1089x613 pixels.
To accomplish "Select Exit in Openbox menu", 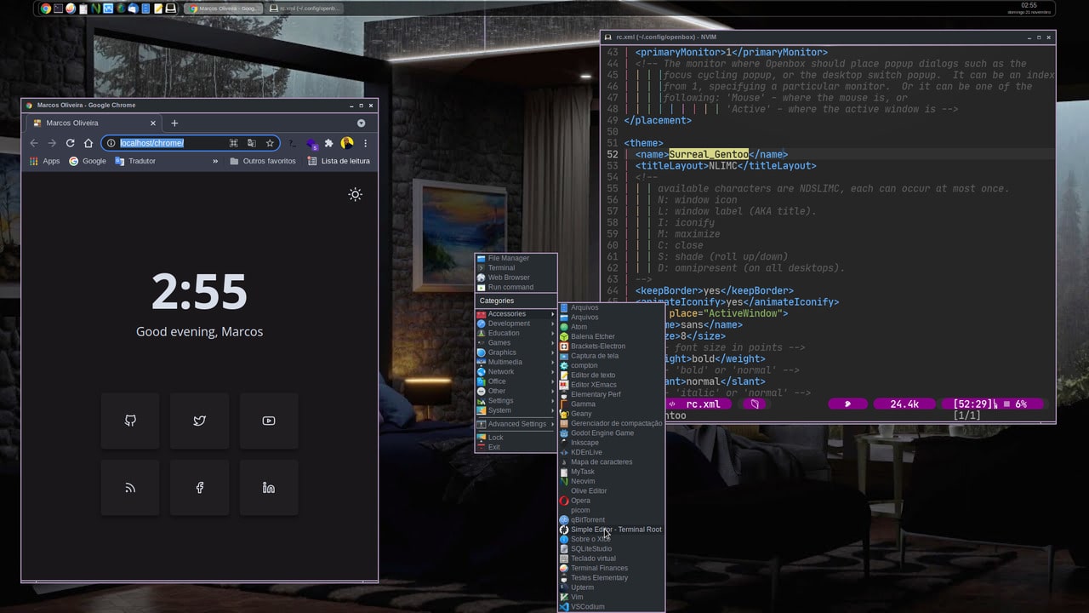I will click(x=516, y=447).
